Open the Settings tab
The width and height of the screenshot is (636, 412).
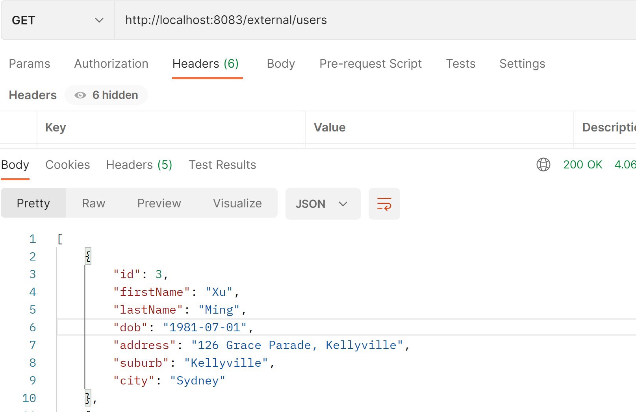coord(522,64)
